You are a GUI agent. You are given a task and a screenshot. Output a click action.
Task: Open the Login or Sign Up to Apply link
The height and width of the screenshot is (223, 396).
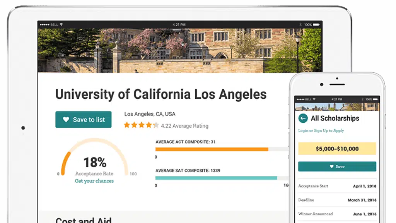321,130
